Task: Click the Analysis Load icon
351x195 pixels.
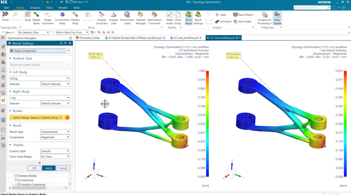Action: point(113,14)
